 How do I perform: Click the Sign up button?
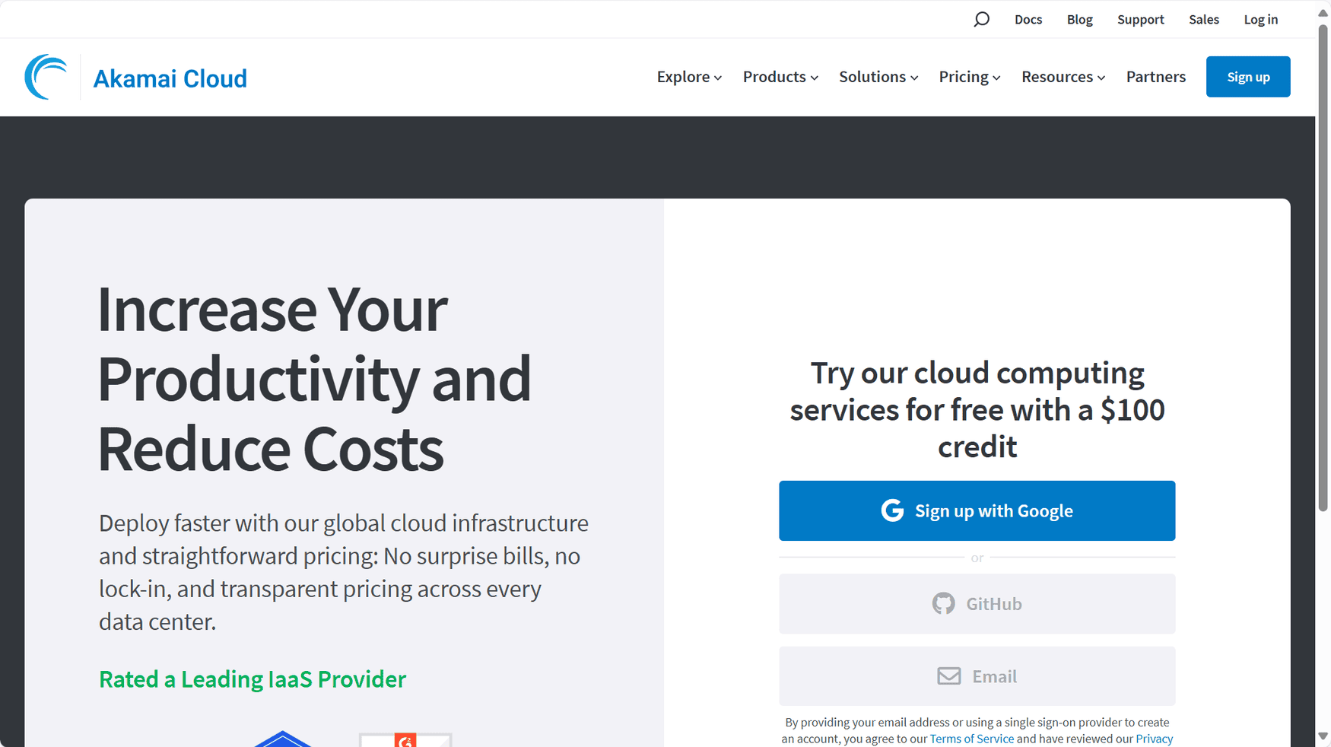click(1247, 76)
